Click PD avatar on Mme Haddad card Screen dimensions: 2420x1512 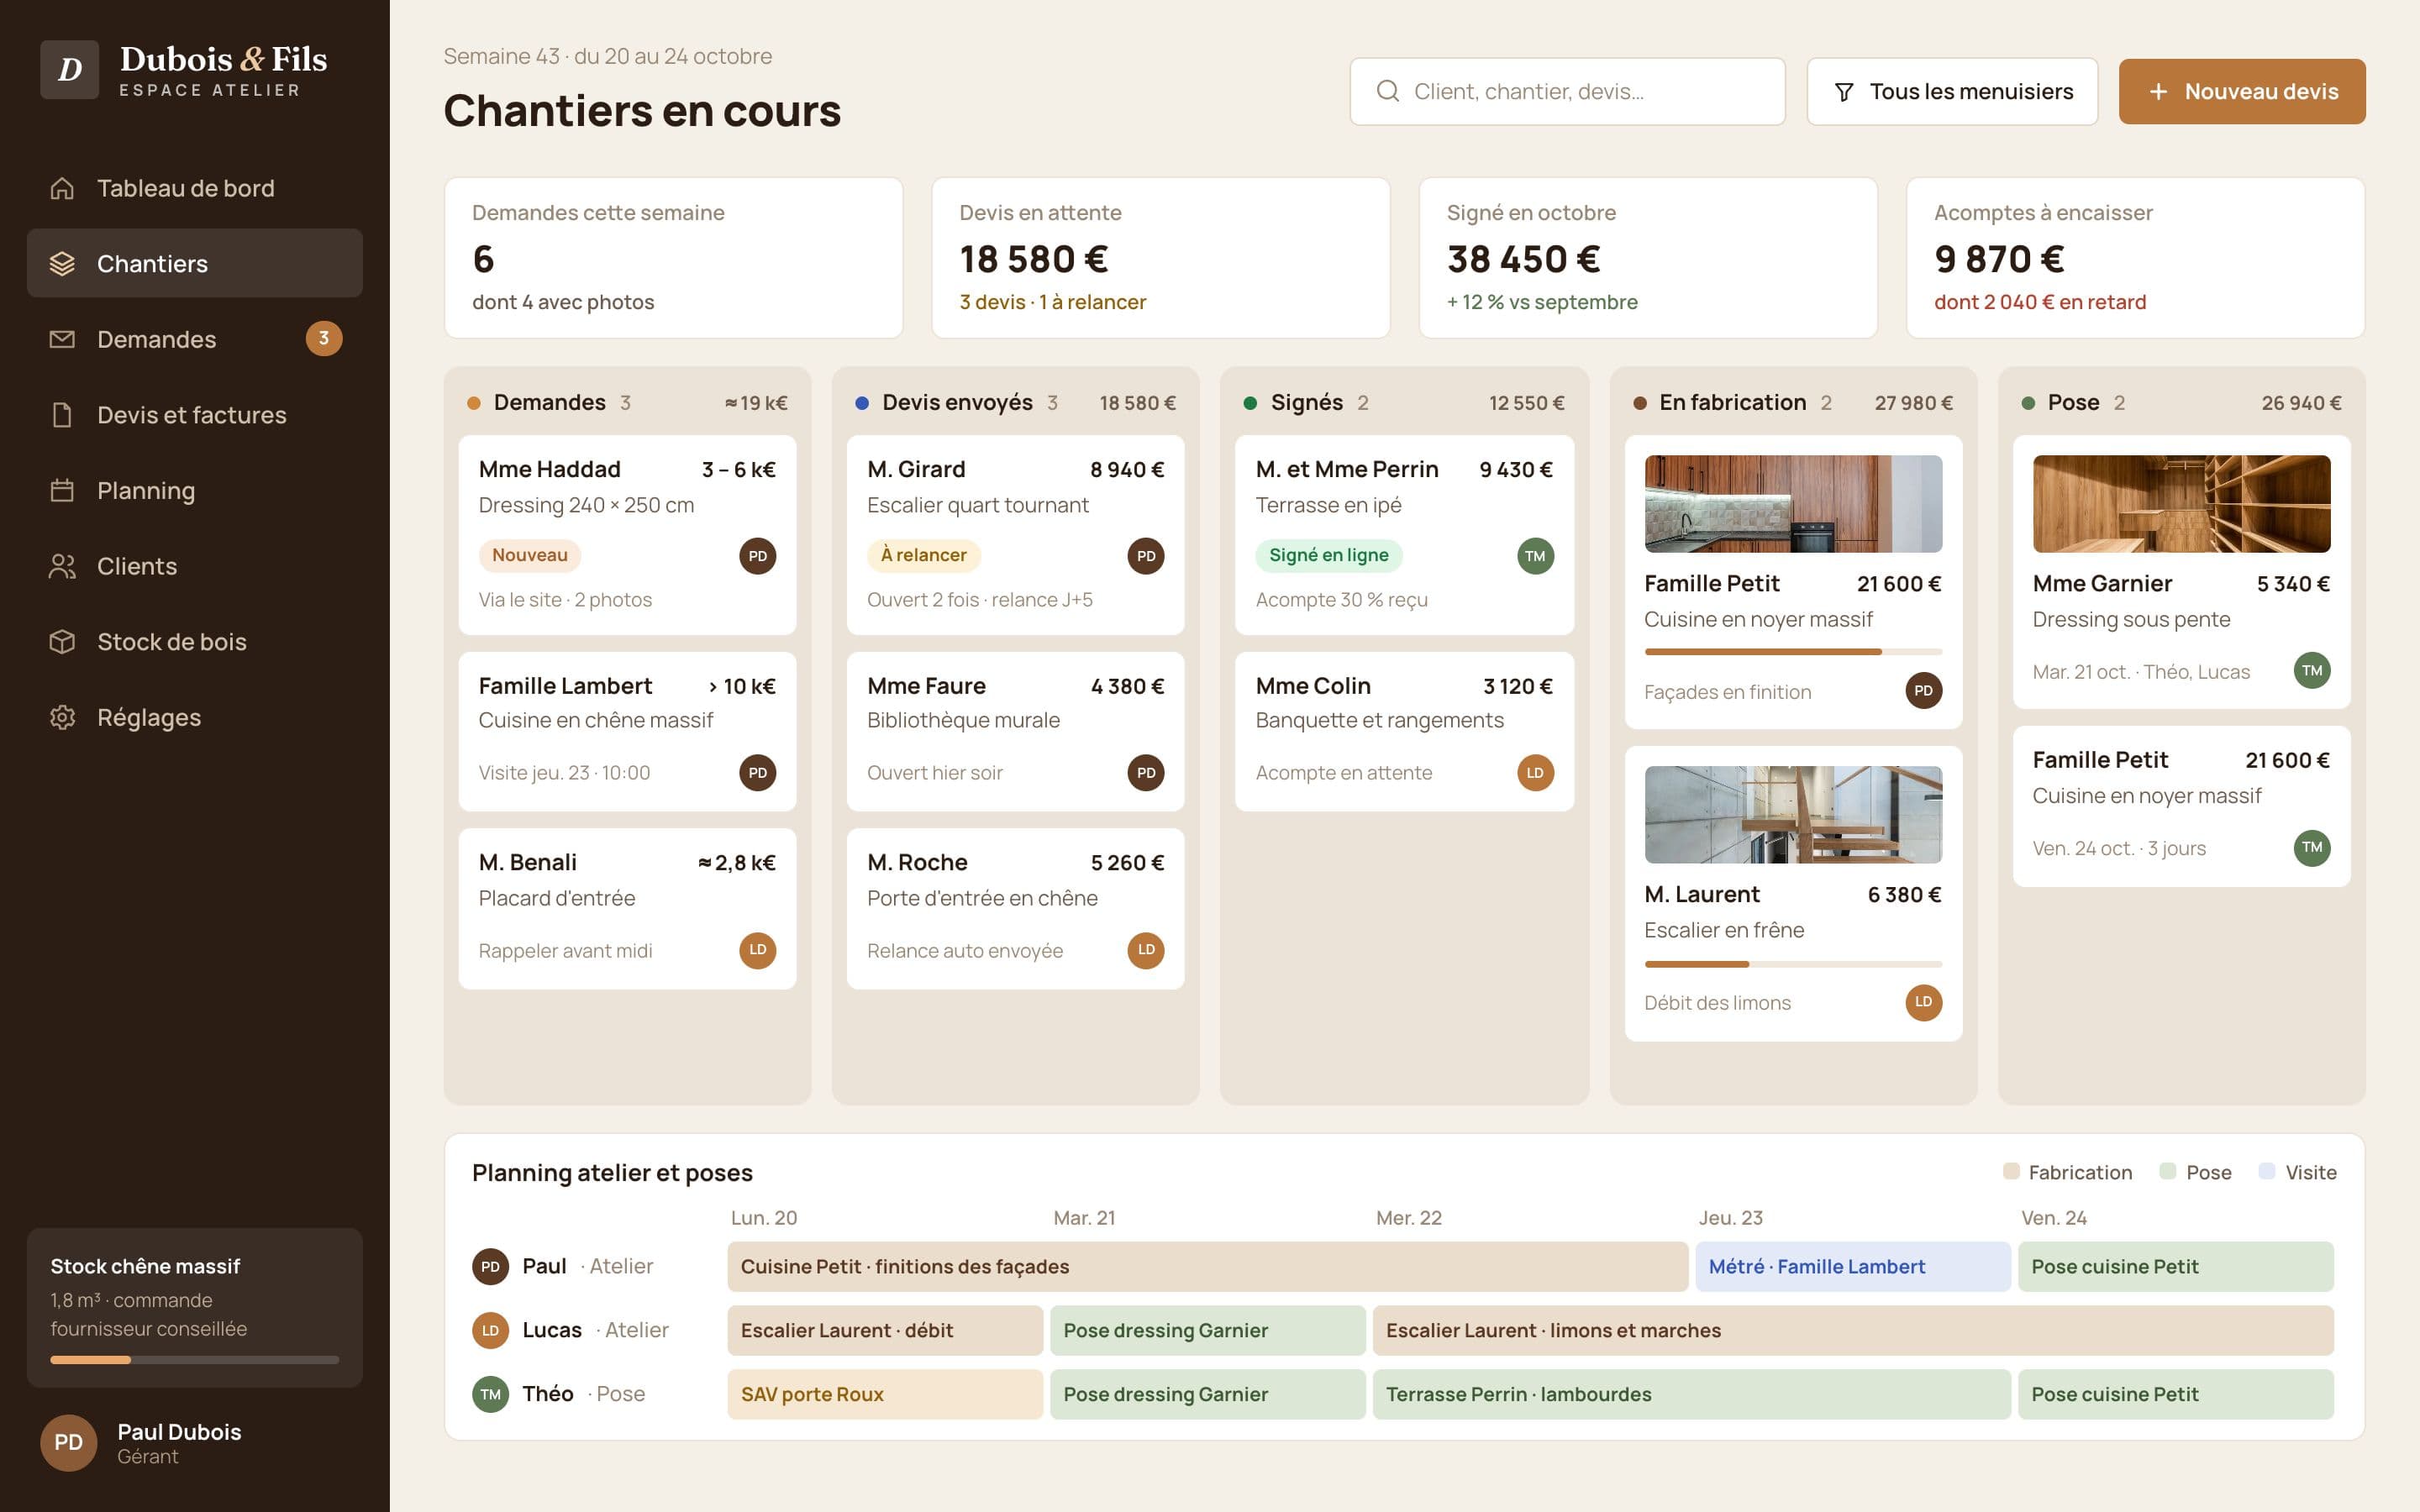[758, 556]
